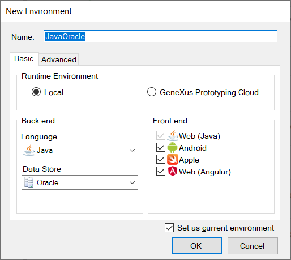Image resolution: width=291 pixels, height=260 pixels.
Task: Expand the Language dropdown arrow
Action: [x=132, y=150]
